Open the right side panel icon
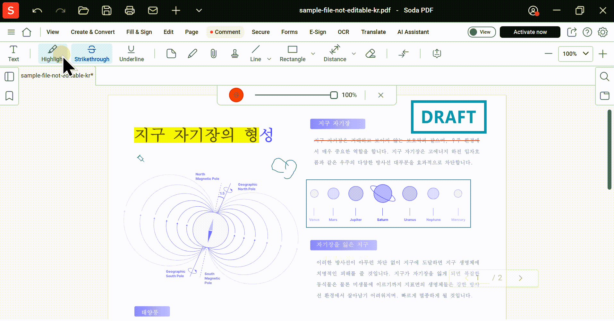614x321 pixels. 604,95
